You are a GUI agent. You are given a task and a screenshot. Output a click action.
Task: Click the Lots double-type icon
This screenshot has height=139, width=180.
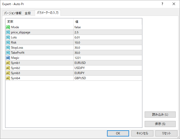point(8,37)
